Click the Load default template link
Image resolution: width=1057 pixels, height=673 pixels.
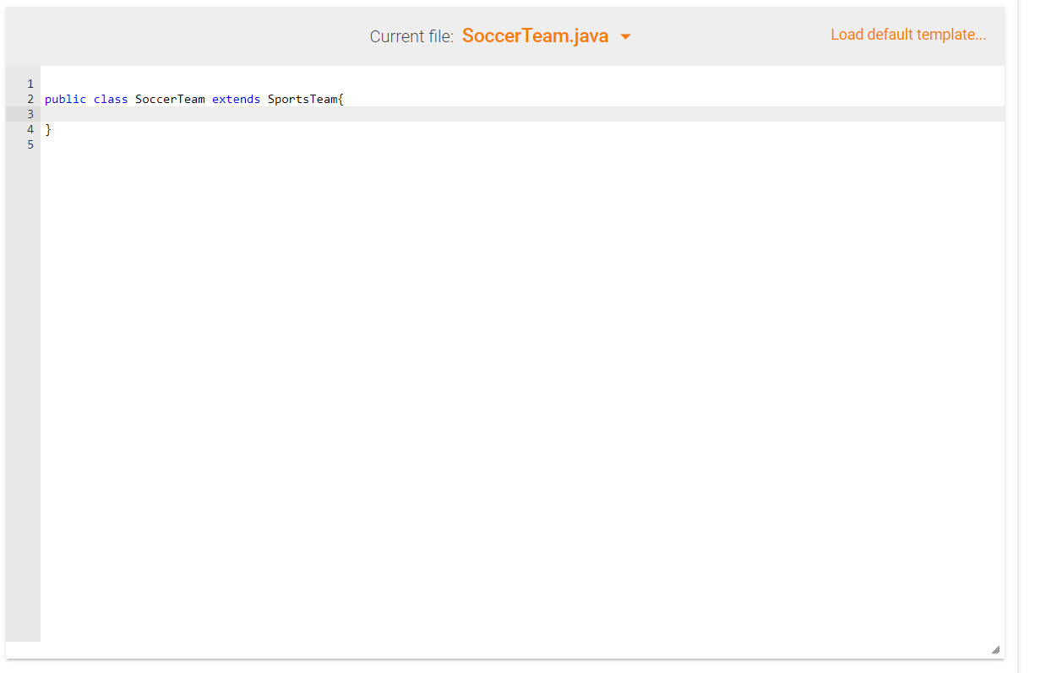coord(908,35)
